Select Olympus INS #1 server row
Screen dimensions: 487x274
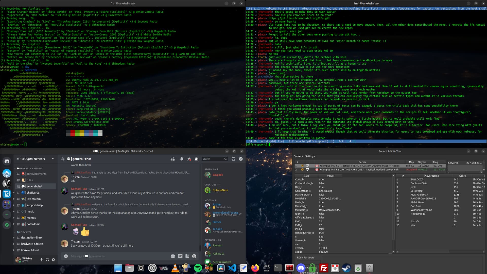point(370,166)
